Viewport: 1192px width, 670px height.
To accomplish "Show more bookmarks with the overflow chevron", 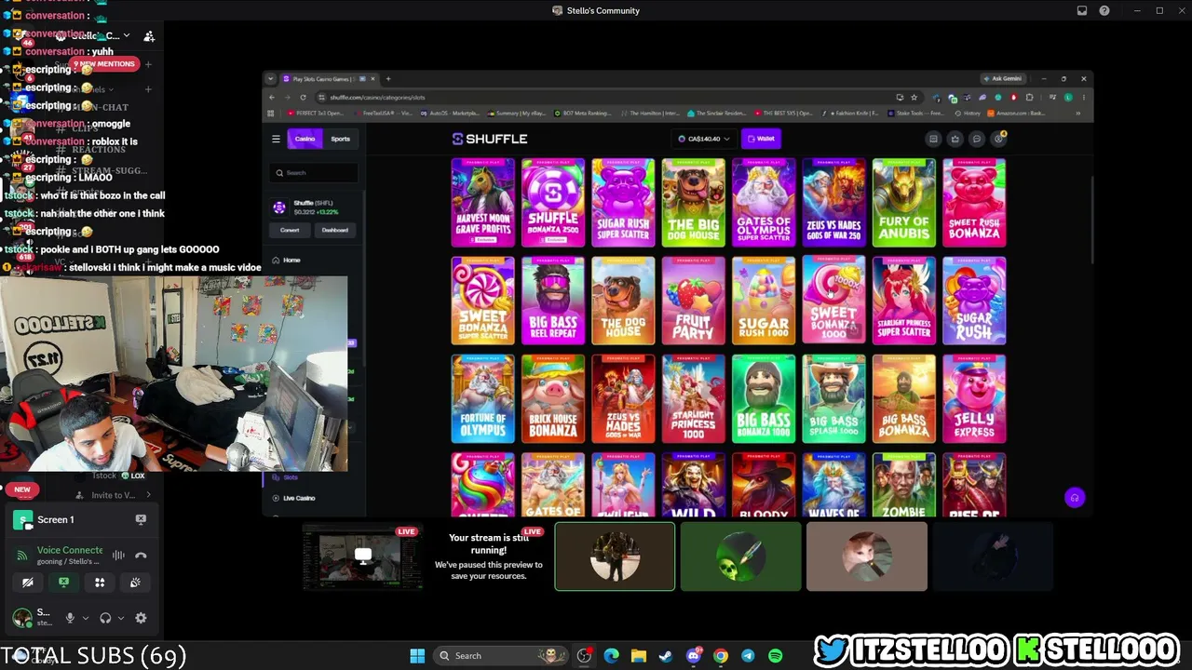I will 1078,114.
